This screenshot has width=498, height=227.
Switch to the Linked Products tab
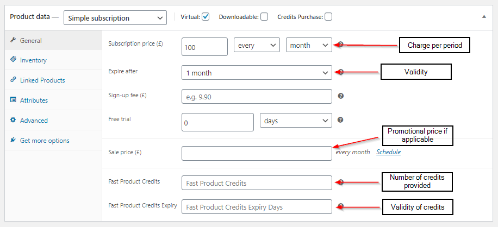pyautogui.click(x=42, y=80)
